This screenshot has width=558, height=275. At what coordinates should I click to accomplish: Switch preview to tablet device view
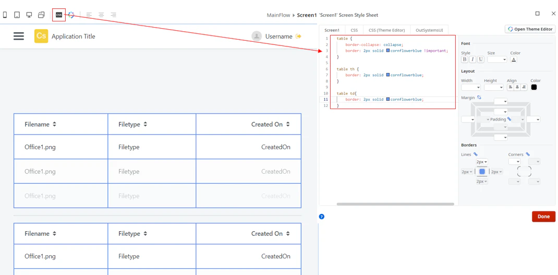coord(17,15)
